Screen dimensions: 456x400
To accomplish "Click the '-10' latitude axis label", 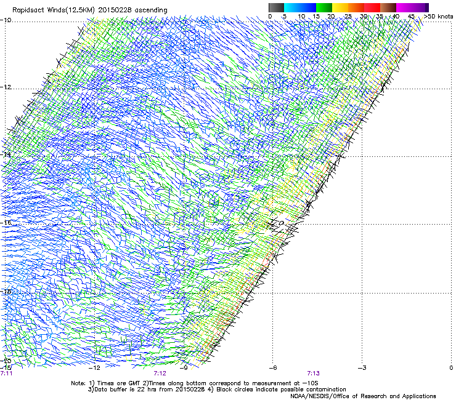I will [6, 20].
